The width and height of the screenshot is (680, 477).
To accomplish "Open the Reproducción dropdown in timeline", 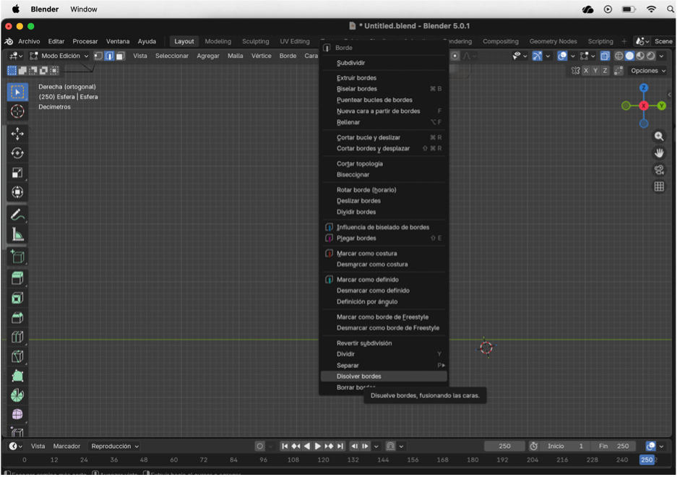I will pos(115,446).
